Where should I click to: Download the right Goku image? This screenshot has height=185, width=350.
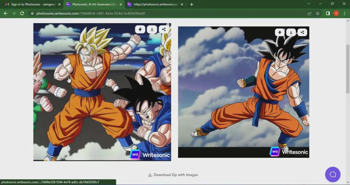[x=291, y=32]
